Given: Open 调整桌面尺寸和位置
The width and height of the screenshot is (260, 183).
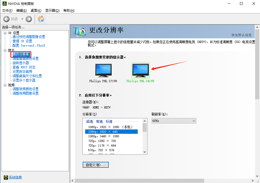Looking at the screenshot, I should (x=27, y=76).
